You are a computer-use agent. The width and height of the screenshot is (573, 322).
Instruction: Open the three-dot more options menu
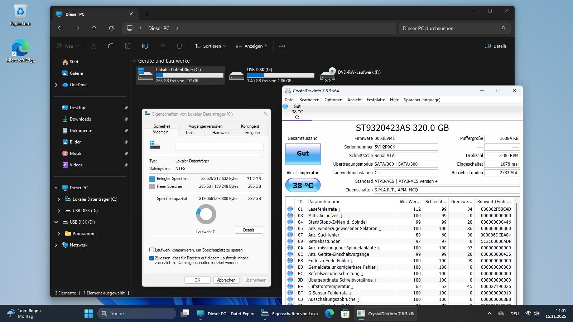(x=282, y=46)
